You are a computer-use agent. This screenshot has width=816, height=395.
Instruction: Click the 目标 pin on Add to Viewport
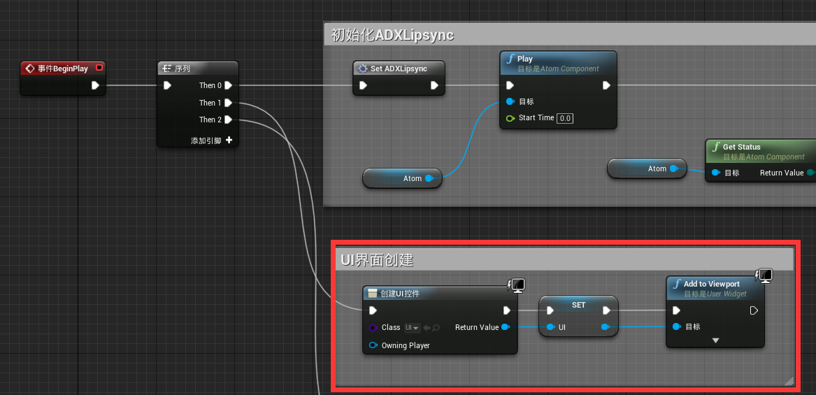pyautogui.click(x=676, y=326)
